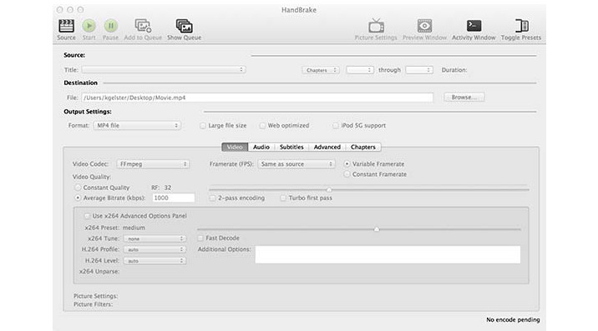Click the "Picture Filters:" label
598x331 pixels.
tap(93, 304)
